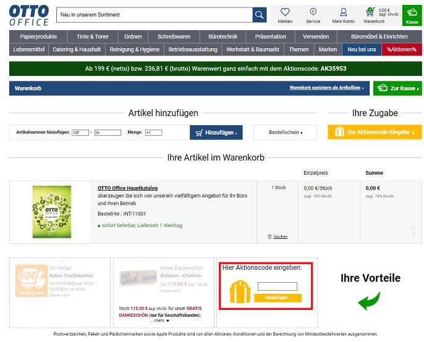Image resolution: width=424 pixels, height=342 pixels.
Task: Open Tinte & Toner menu
Action: pyautogui.click(x=93, y=36)
